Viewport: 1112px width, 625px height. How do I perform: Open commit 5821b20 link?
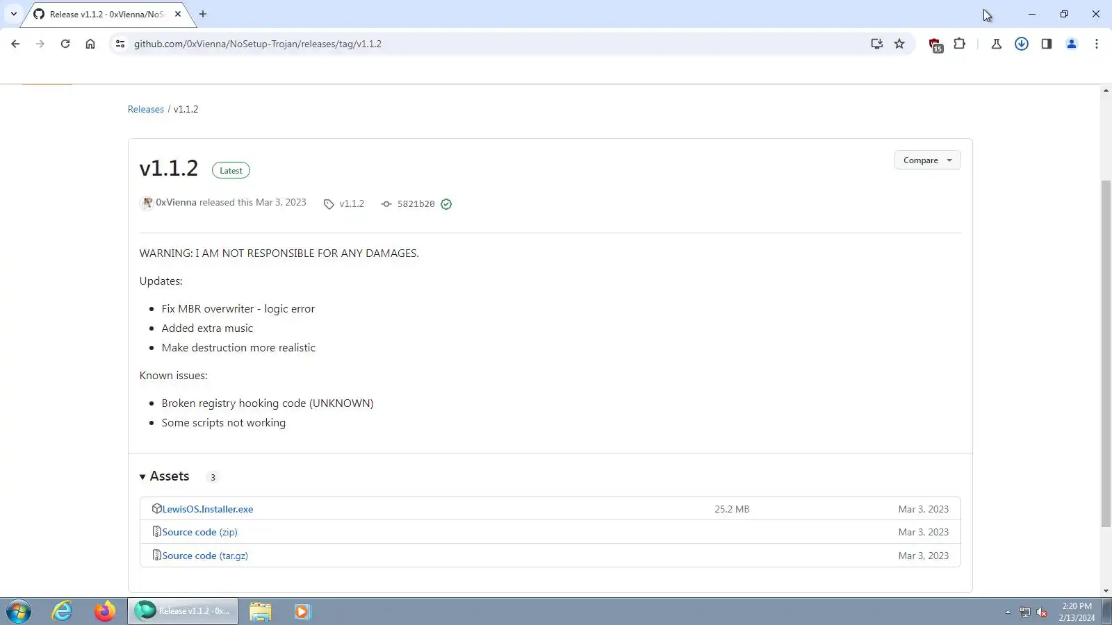416,204
